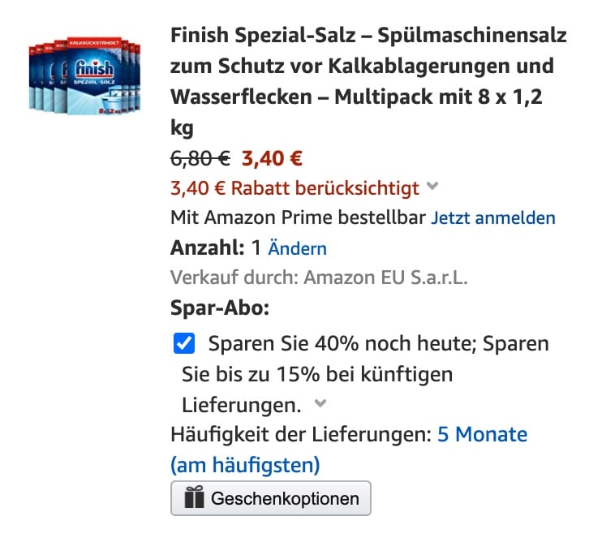Viewport: 589px width, 555px height.
Task: Open the 5 Monate delivery frequency selector
Action: (482, 434)
